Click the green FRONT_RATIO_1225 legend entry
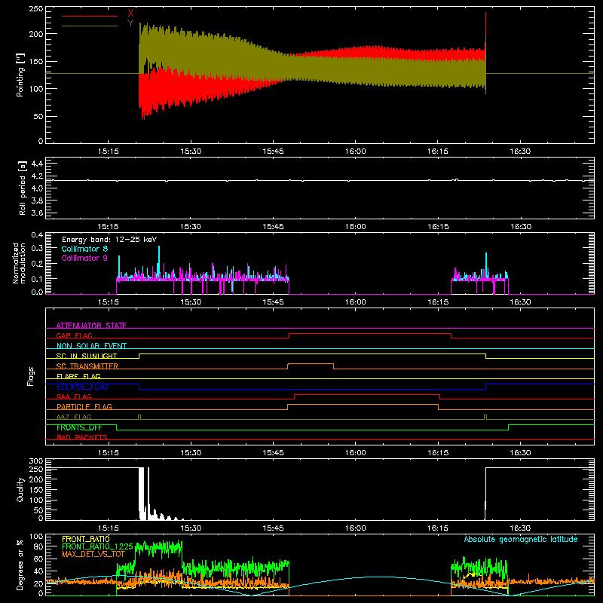 coord(97,546)
